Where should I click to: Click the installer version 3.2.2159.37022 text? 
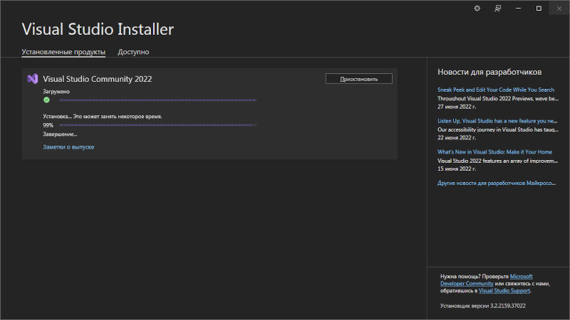(483, 306)
